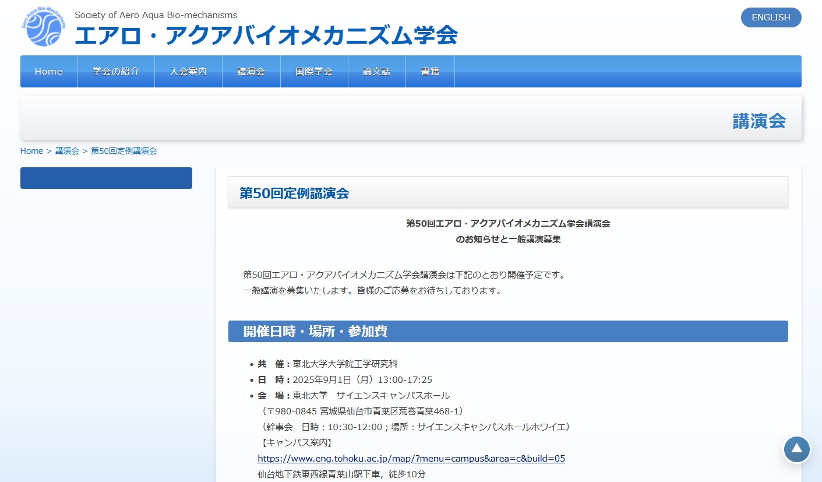822x482 pixels.
Task: Open the 学会の紹介 menu item
Action: coord(116,72)
